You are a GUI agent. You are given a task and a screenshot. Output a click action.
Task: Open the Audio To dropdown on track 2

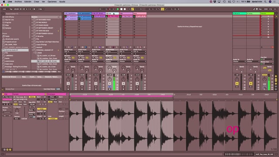(x=85, y=61)
